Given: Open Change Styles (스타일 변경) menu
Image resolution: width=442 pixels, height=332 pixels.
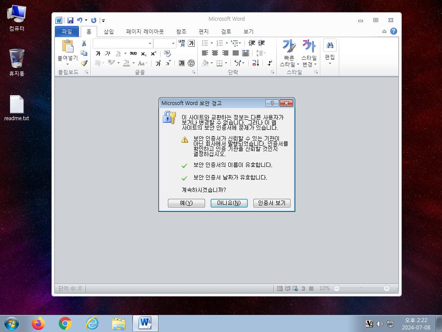Looking at the screenshot, I should click(309, 54).
